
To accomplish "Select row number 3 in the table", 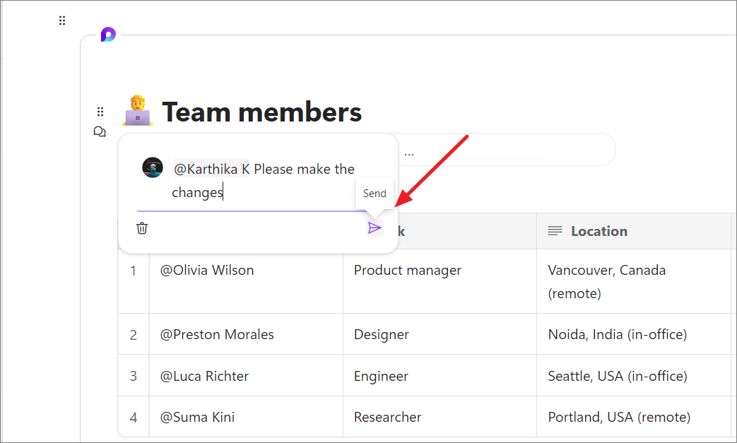I will [134, 376].
